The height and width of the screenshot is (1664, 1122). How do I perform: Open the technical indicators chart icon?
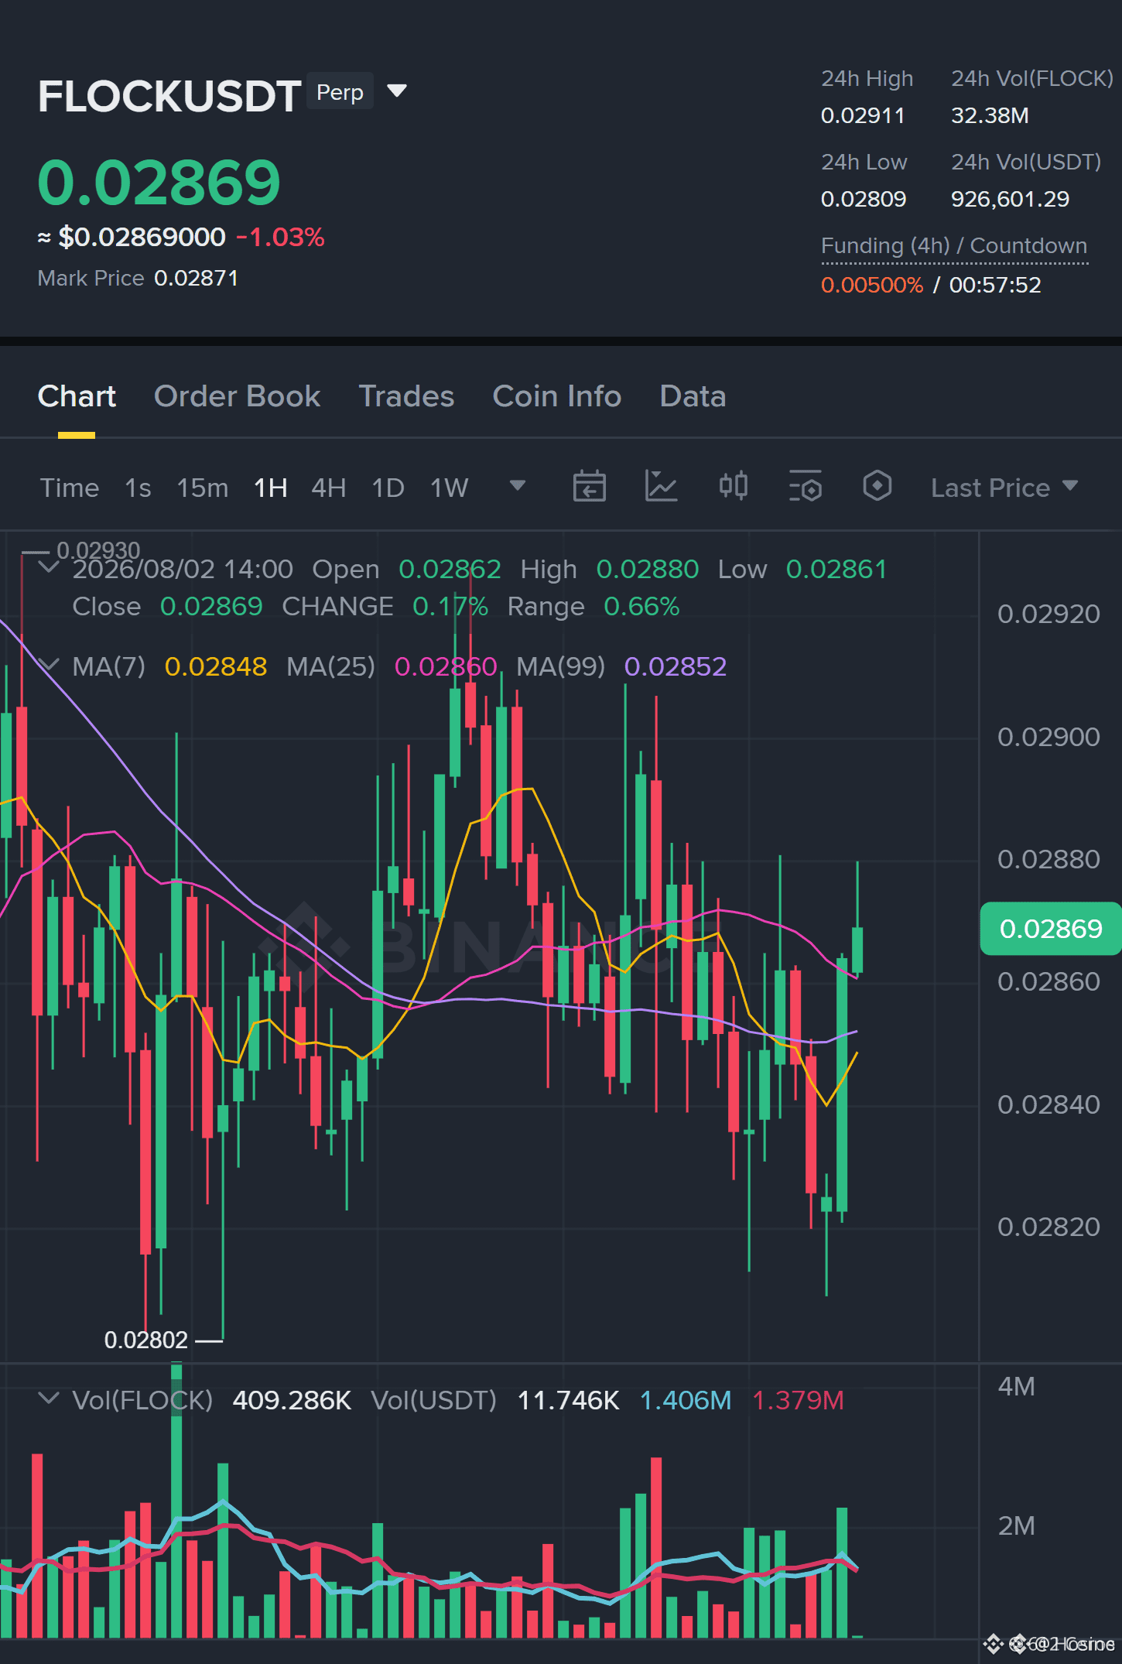[662, 486]
